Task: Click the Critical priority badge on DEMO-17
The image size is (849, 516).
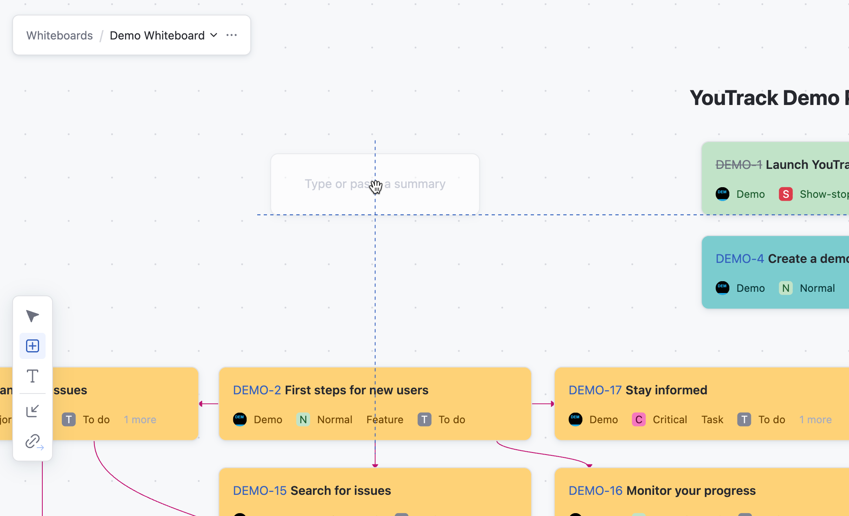Action: [639, 420]
